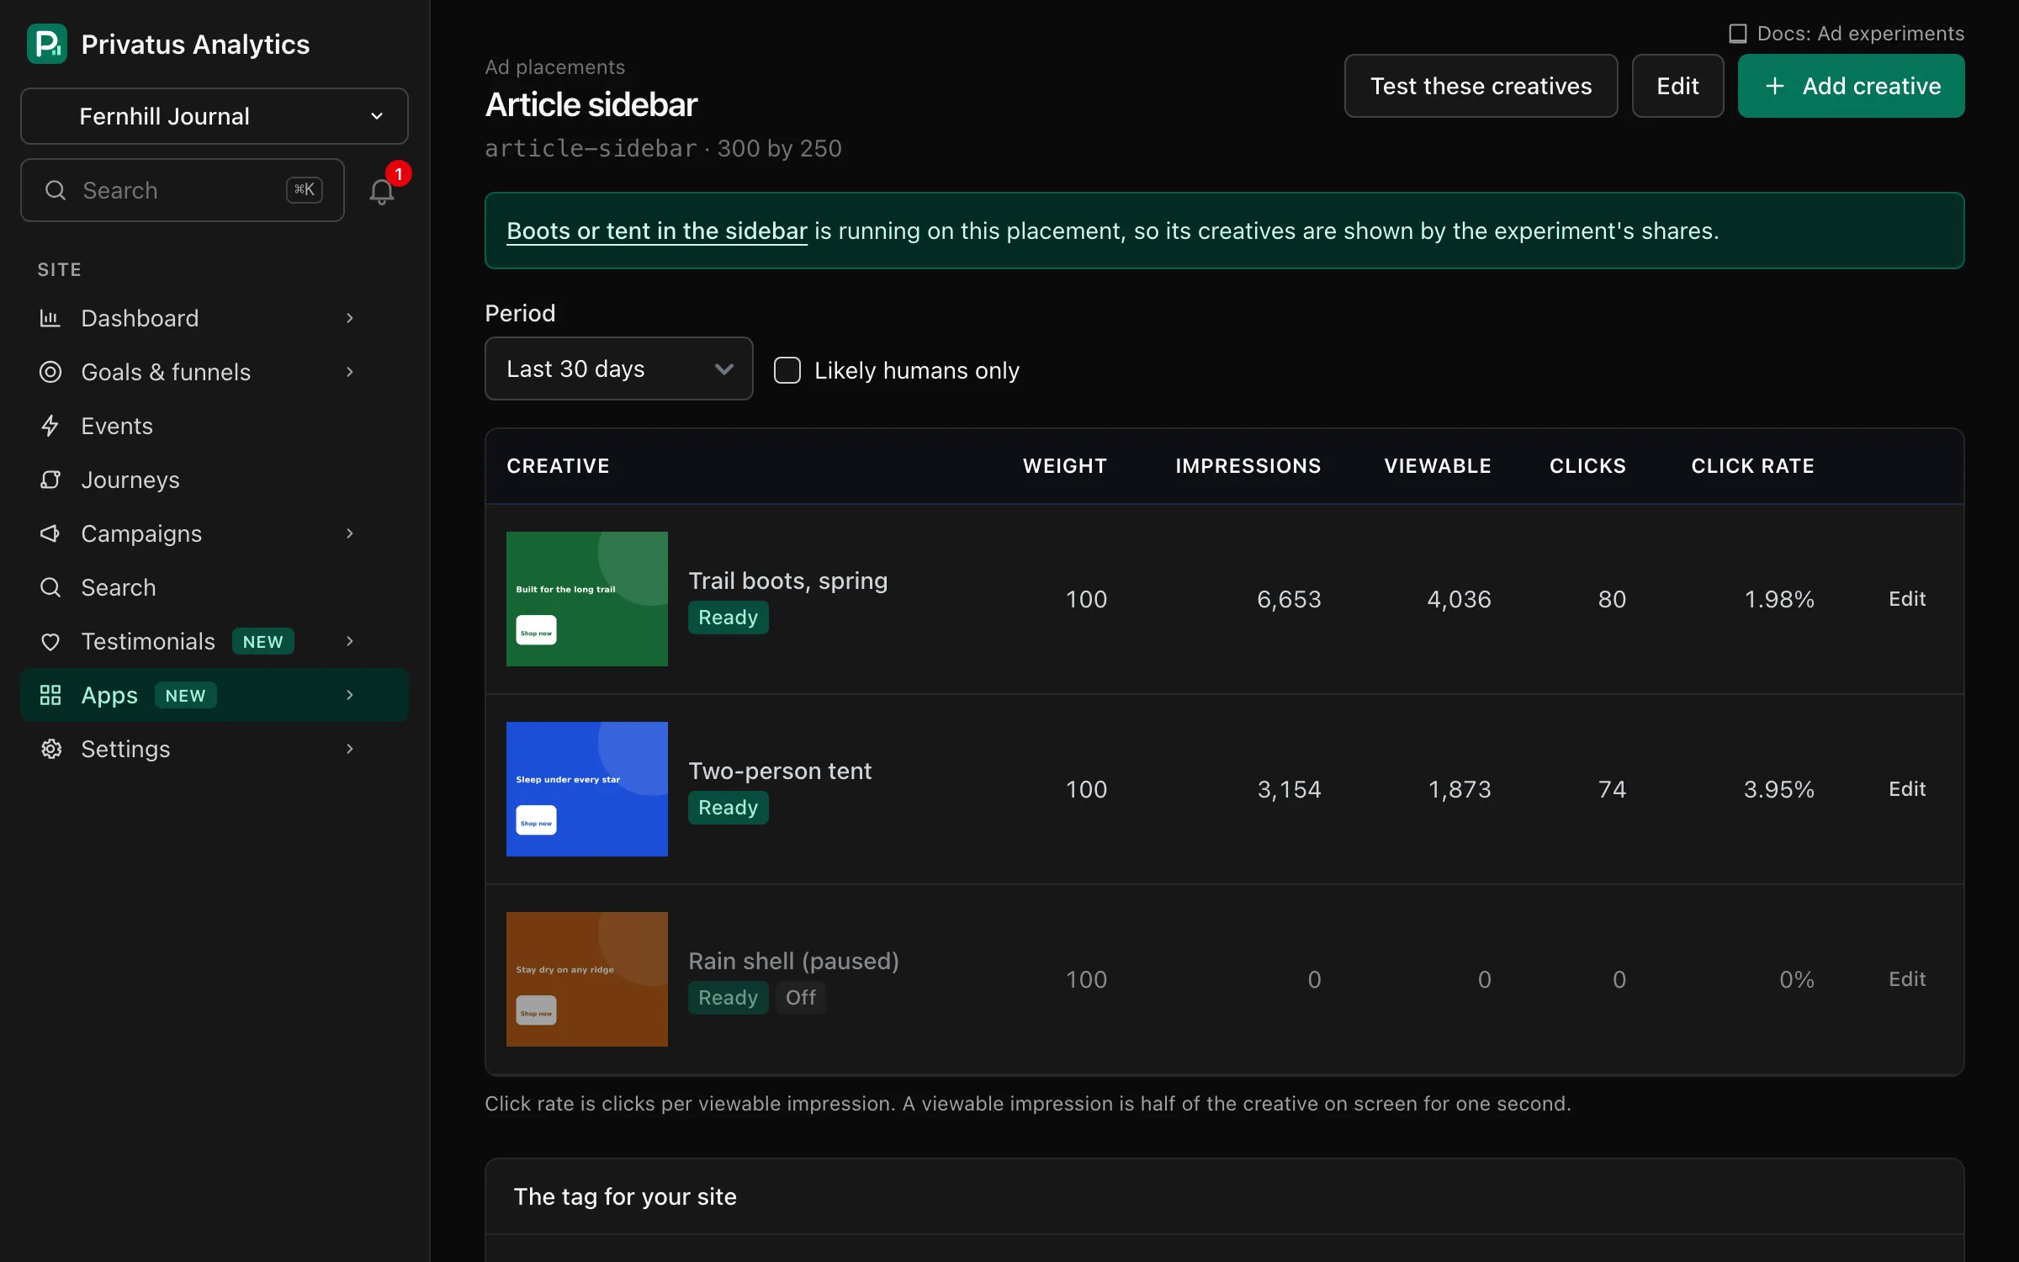
Task: Click the orange Rain shell thumbnail
Action: pyautogui.click(x=587, y=979)
